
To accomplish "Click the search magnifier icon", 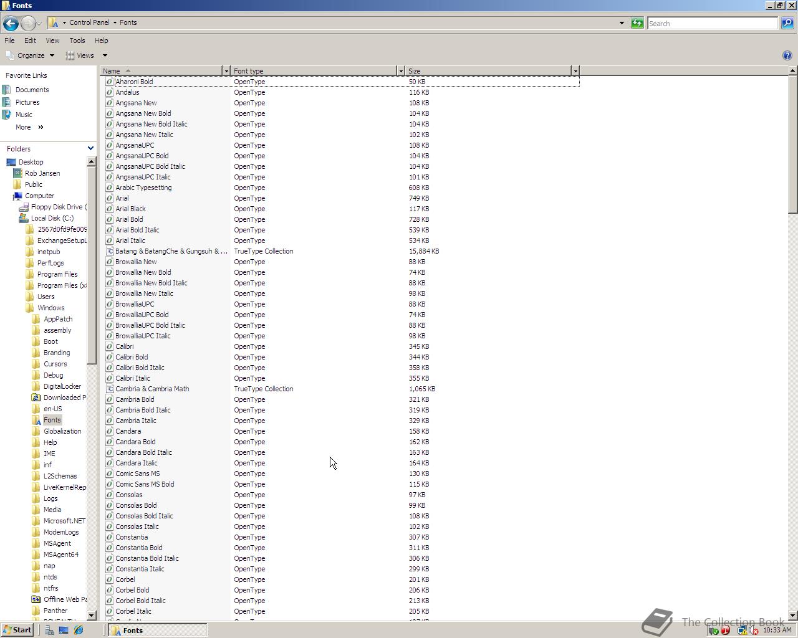I will (x=787, y=23).
